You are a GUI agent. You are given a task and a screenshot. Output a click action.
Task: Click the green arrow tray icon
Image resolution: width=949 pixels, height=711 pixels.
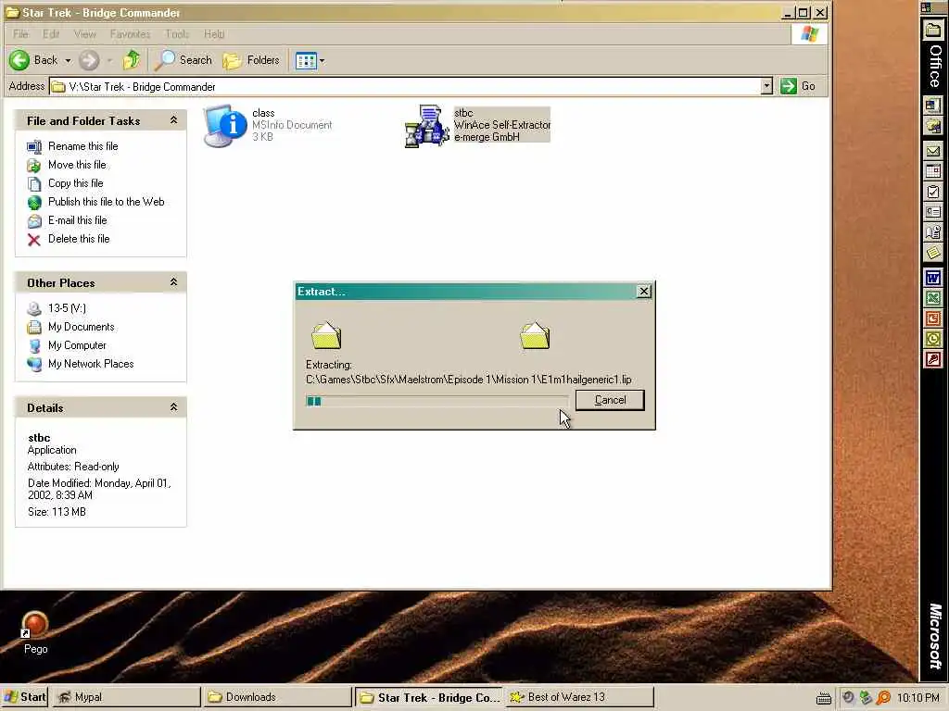pos(866,698)
